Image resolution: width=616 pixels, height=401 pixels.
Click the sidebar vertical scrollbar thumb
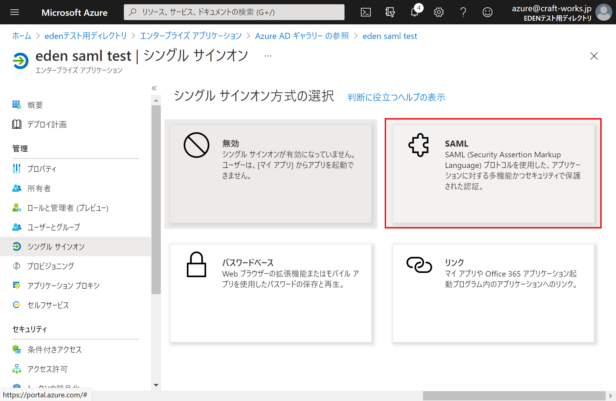pos(156,200)
